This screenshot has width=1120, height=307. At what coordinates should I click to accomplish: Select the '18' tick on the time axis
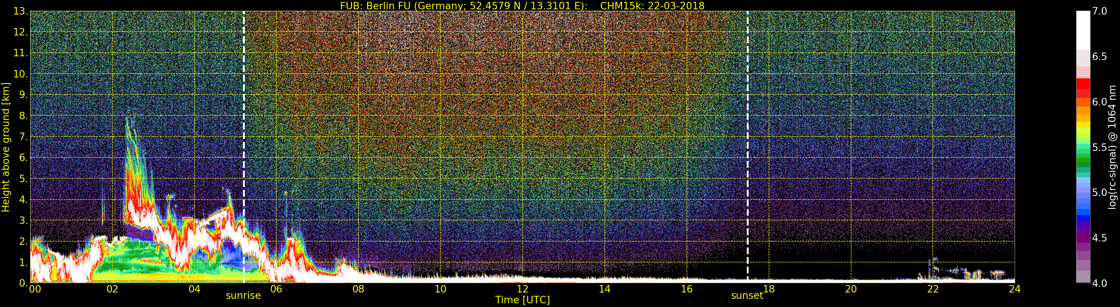pos(769,289)
